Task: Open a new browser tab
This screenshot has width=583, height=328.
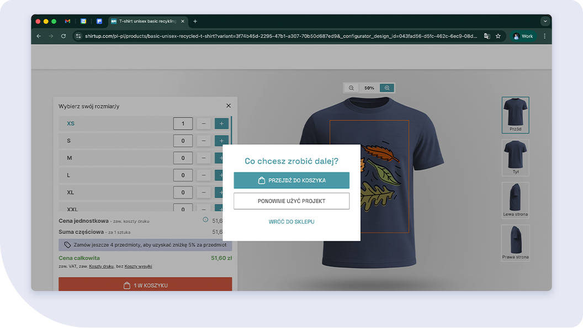Action: tap(195, 21)
